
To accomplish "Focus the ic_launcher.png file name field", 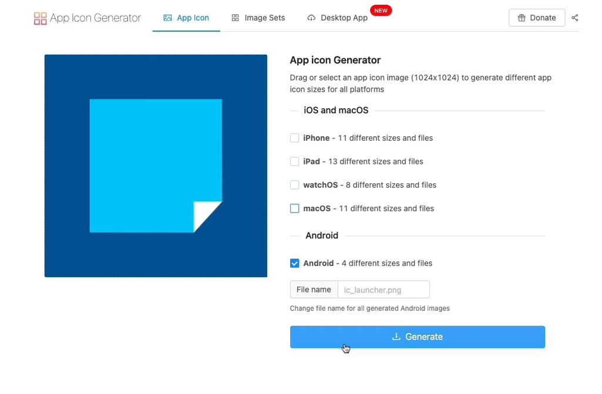I will 384,289.
